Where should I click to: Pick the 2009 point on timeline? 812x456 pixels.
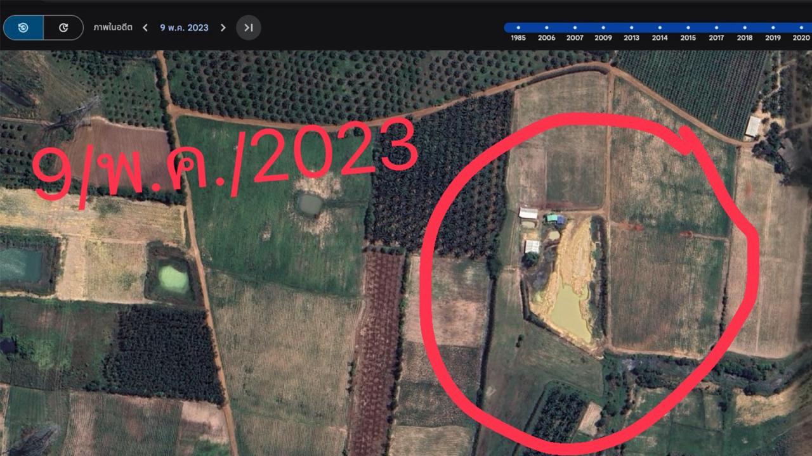point(603,28)
